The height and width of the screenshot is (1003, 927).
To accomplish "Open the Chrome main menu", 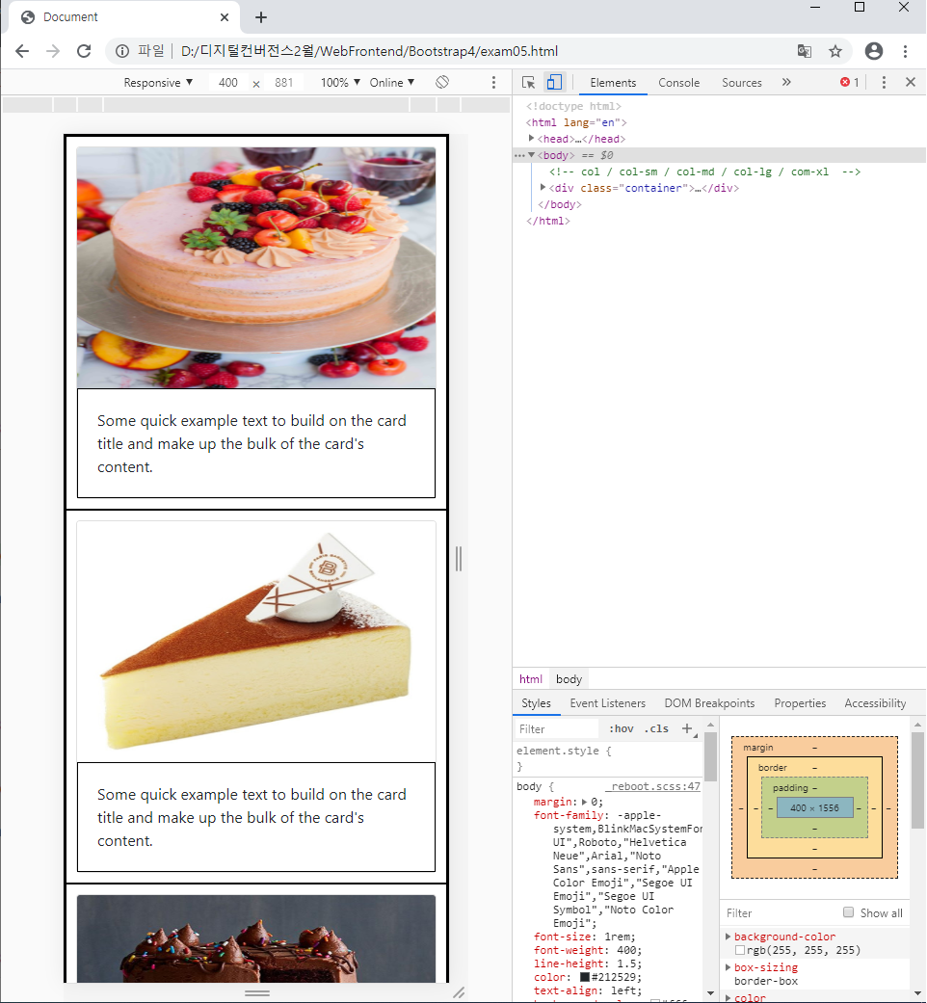I will tap(905, 51).
